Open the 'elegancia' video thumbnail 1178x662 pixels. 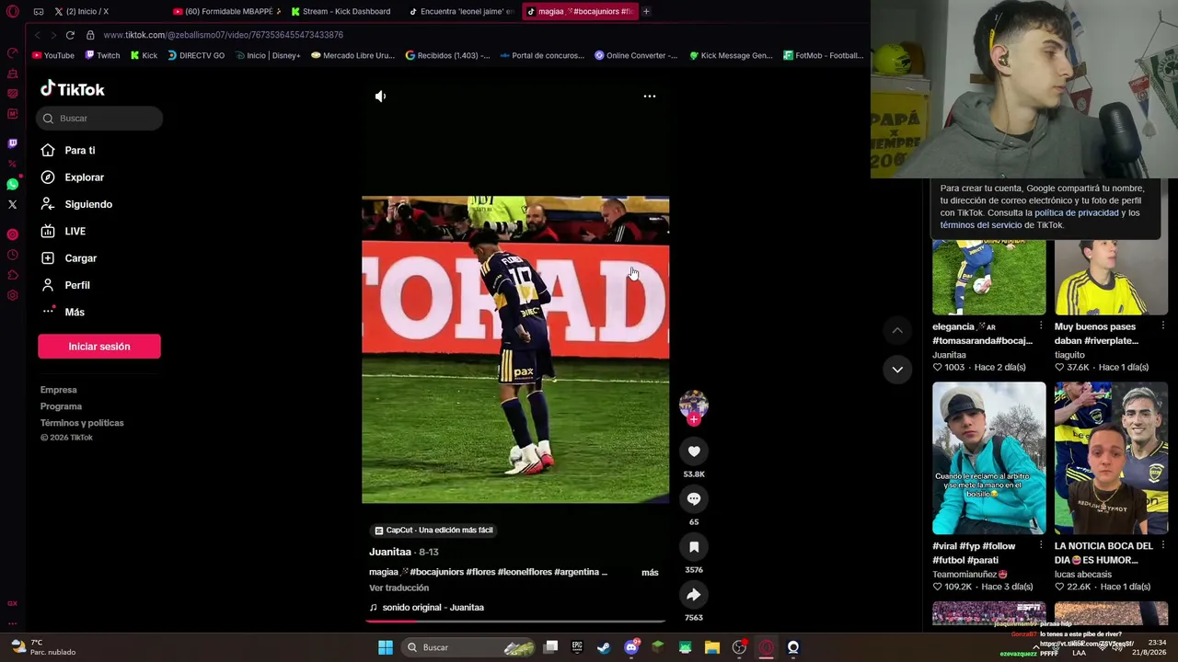(x=989, y=277)
